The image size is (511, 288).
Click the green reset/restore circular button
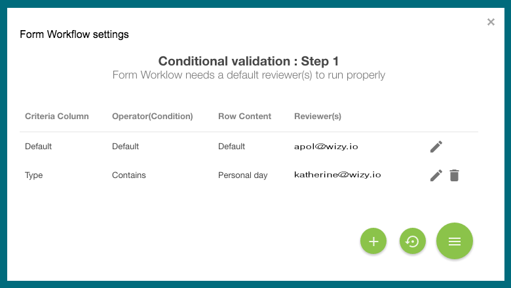[x=413, y=241]
